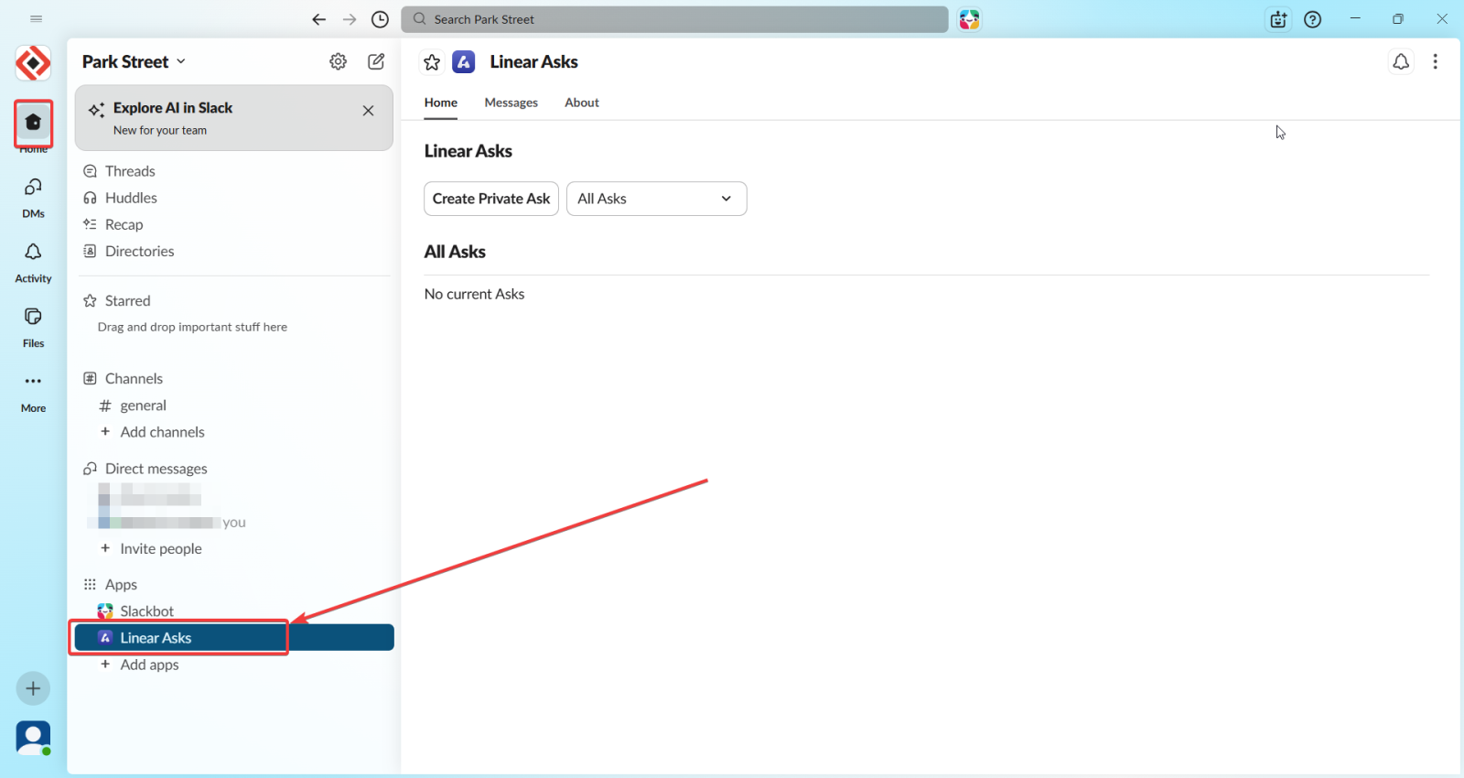
Task: Focus the Search Park Street field
Action: (674, 19)
